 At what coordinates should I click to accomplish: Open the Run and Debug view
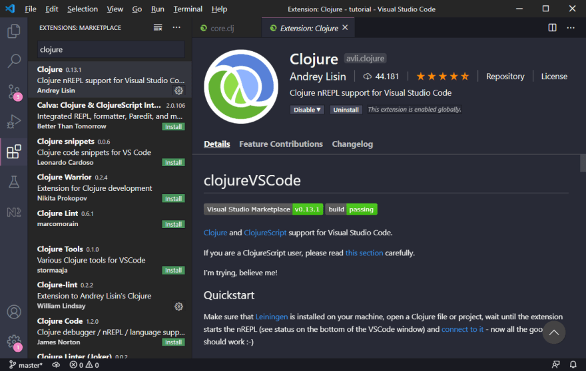pyautogui.click(x=14, y=121)
